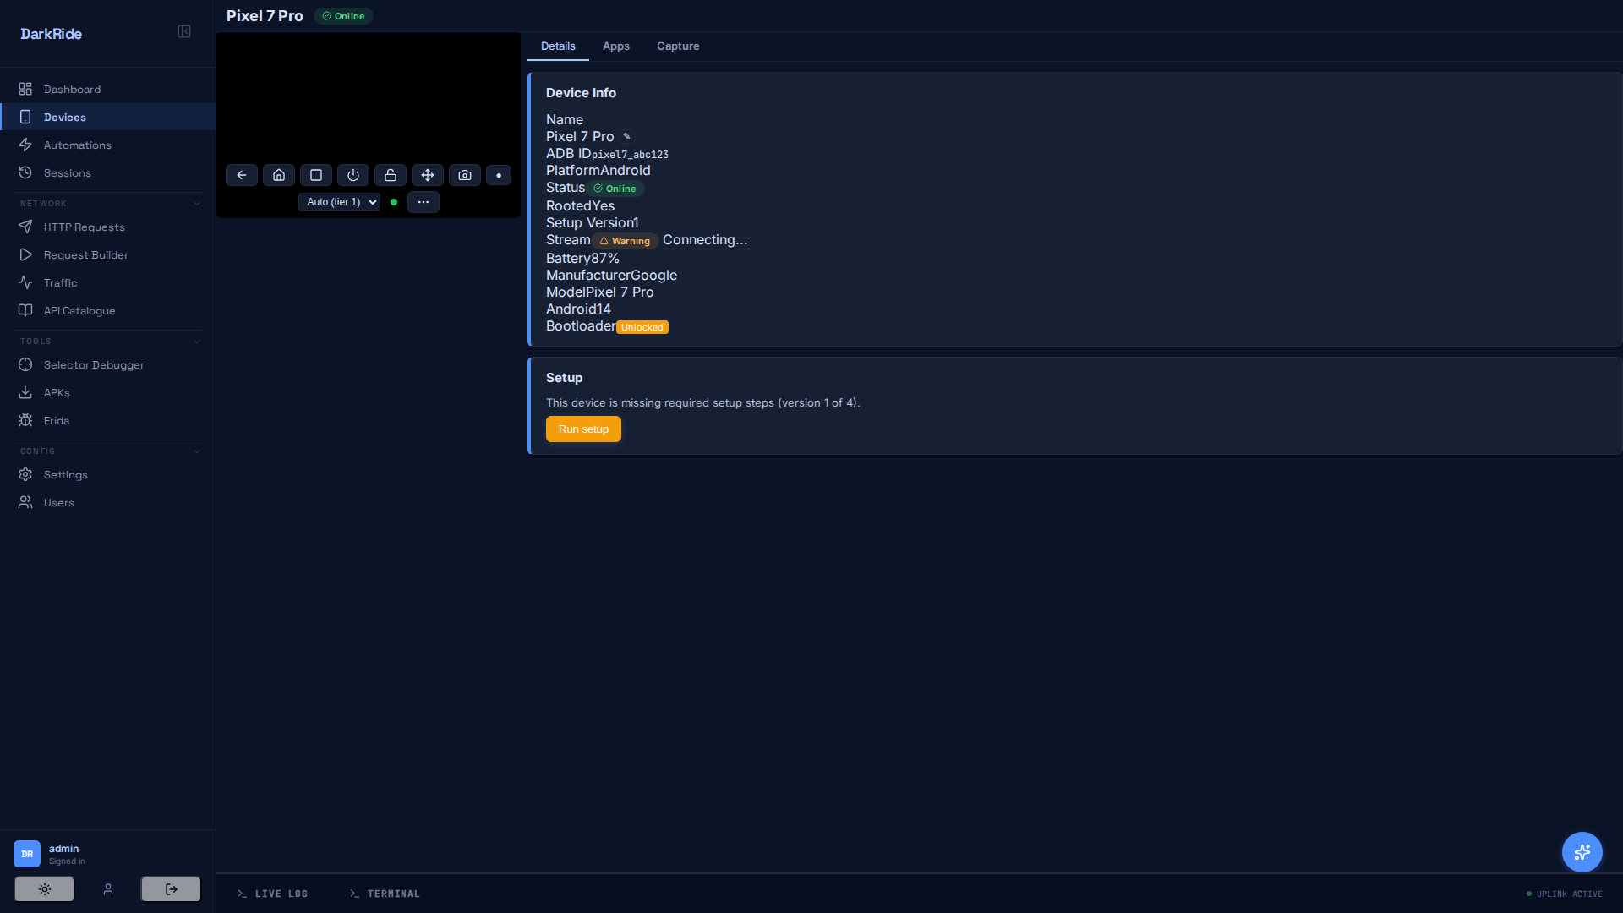Toggle light/dark theme button
1623x913 pixels.
(44, 889)
